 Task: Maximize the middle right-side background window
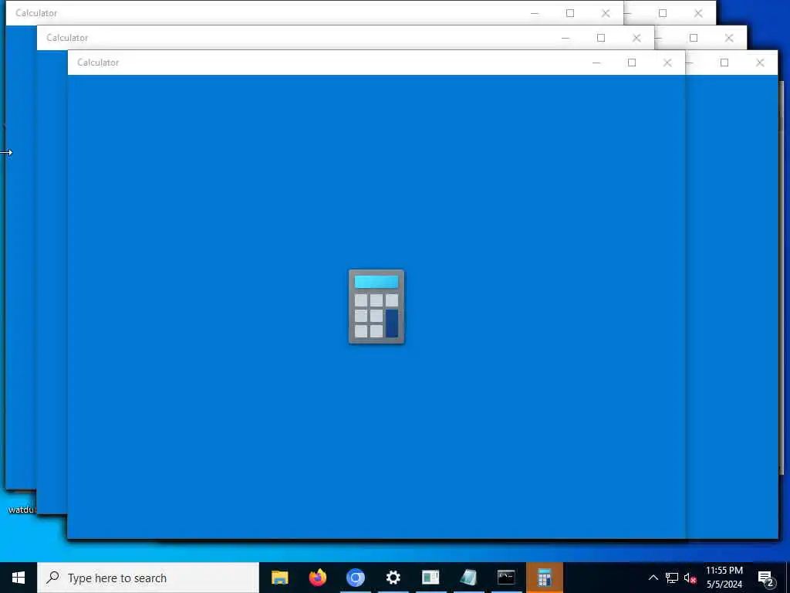pos(694,38)
